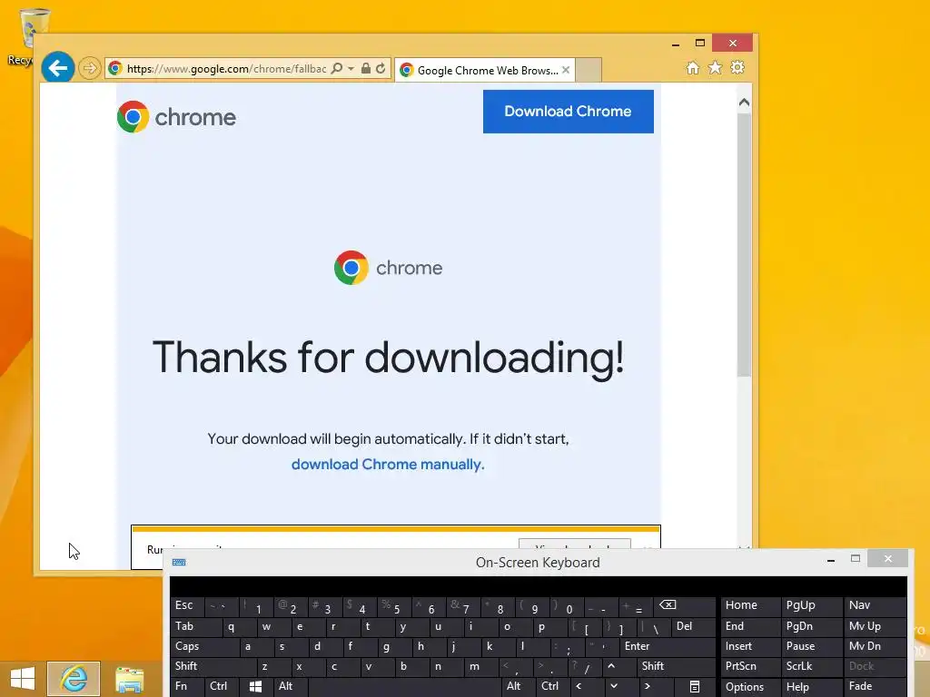Toggle left Alt on the On-Screen Keyboard
The image size is (930, 697).
pos(291,686)
